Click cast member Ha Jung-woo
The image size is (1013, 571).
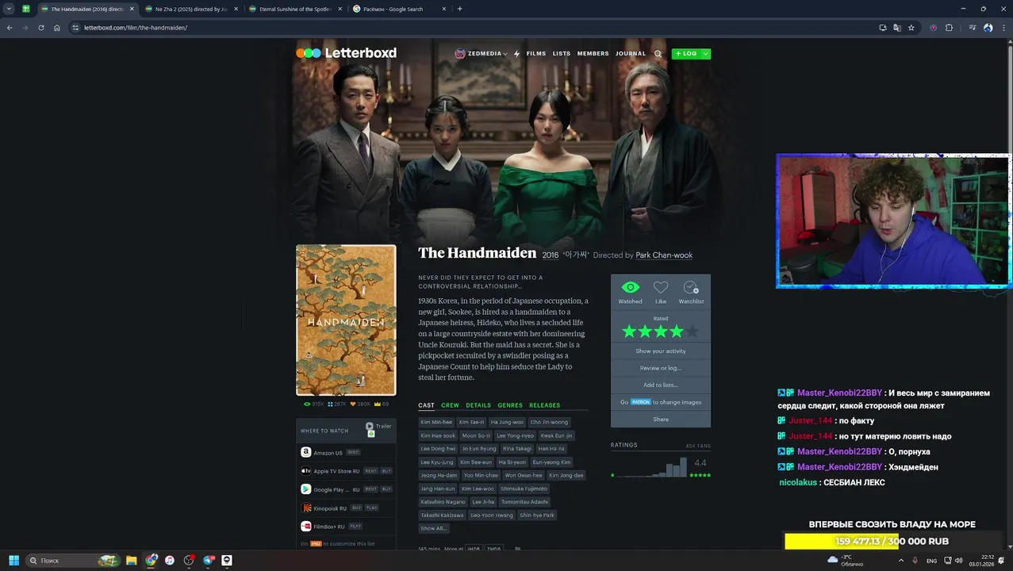pos(507,422)
